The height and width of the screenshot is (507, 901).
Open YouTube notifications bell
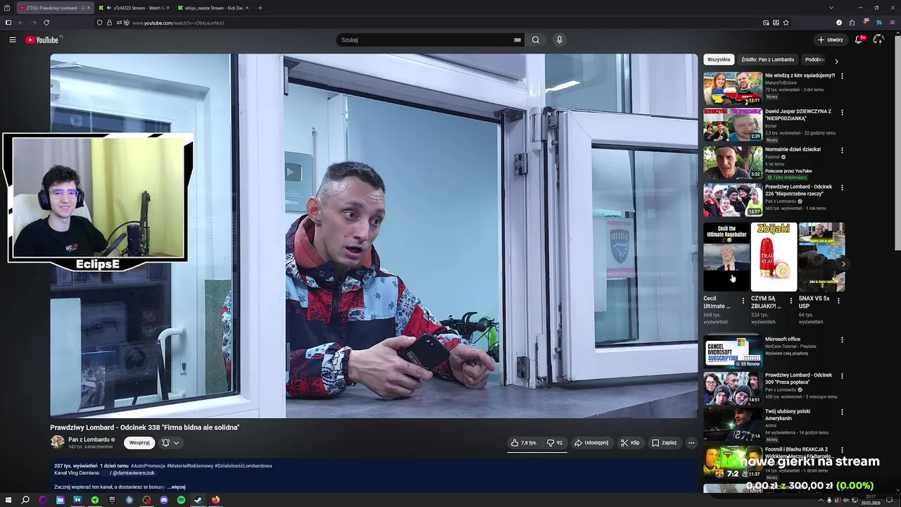pyautogui.click(x=859, y=40)
